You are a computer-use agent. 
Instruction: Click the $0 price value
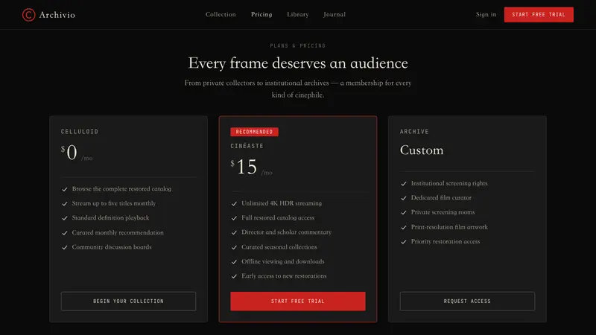[69, 153]
